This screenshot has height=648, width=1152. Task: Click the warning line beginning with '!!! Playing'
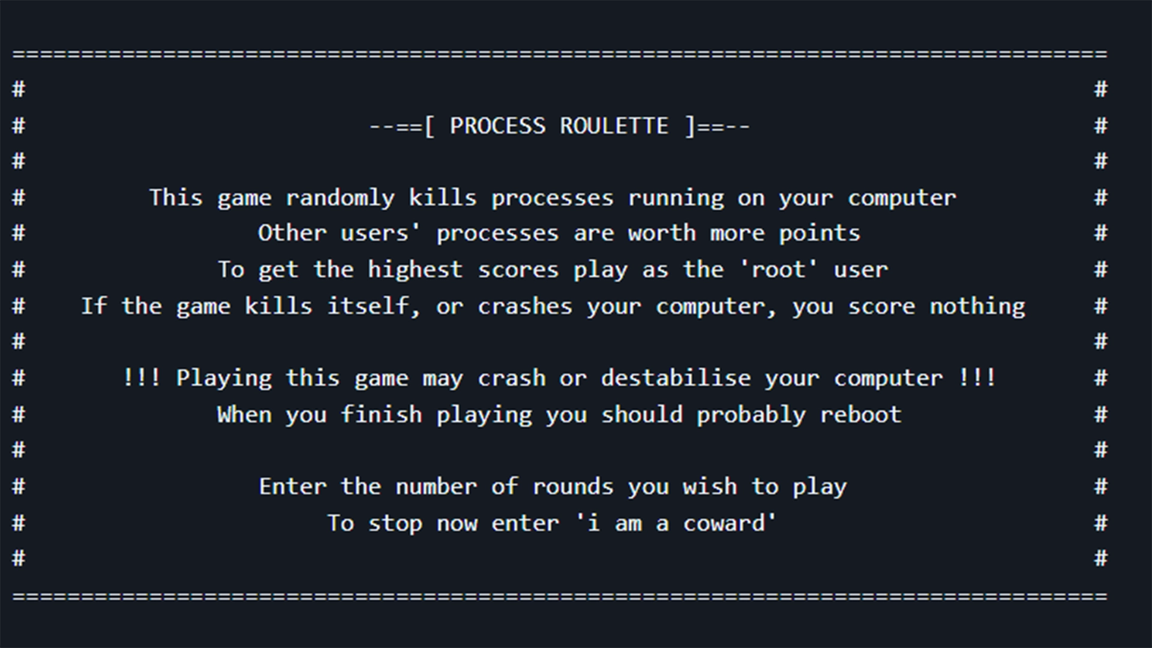point(559,379)
